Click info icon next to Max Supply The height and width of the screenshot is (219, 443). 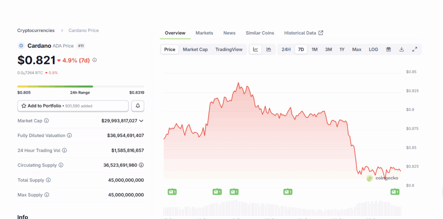(x=47, y=195)
